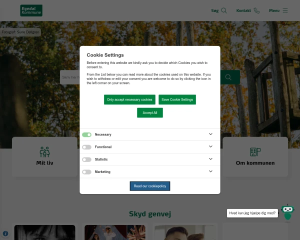Click Save Cookie Settings button
The height and width of the screenshot is (240, 300).
pos(177,99)
